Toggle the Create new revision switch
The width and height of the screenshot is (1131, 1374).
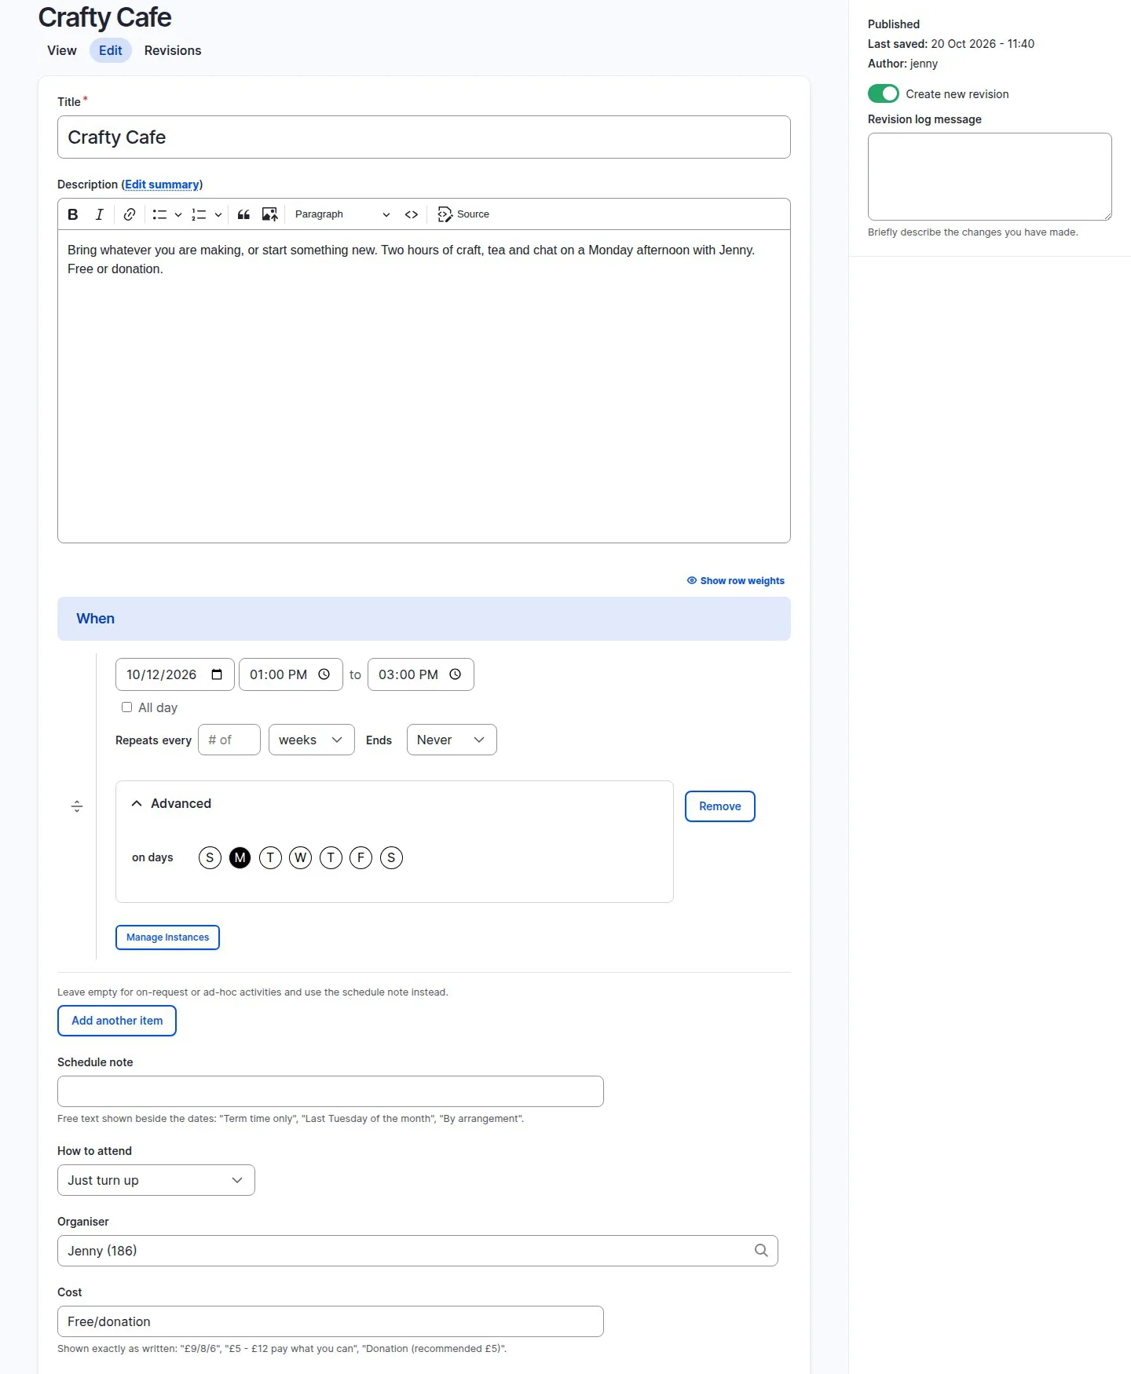click(884, 93)
